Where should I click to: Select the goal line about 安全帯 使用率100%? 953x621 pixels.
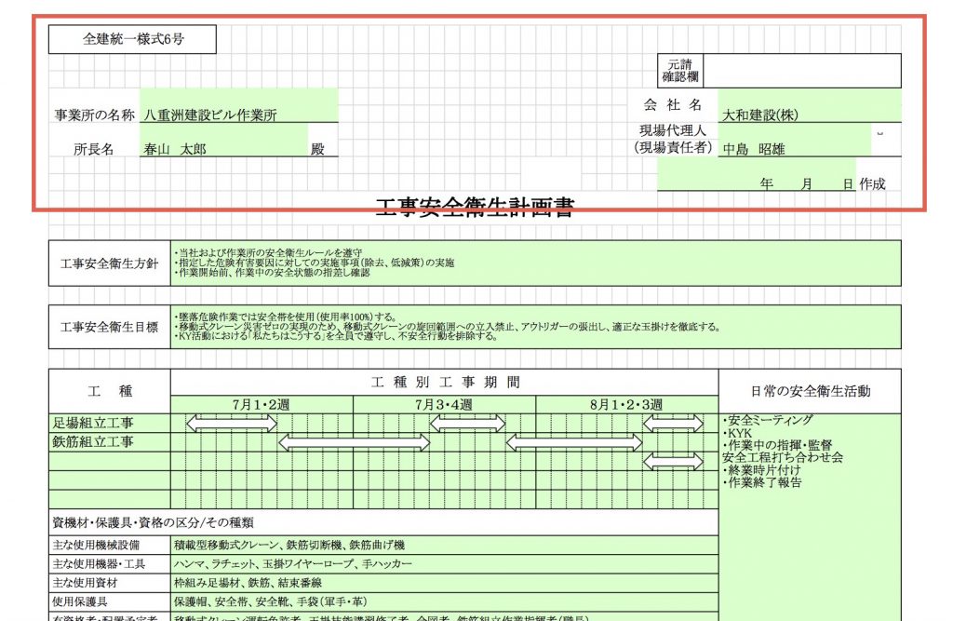(286, 317)
